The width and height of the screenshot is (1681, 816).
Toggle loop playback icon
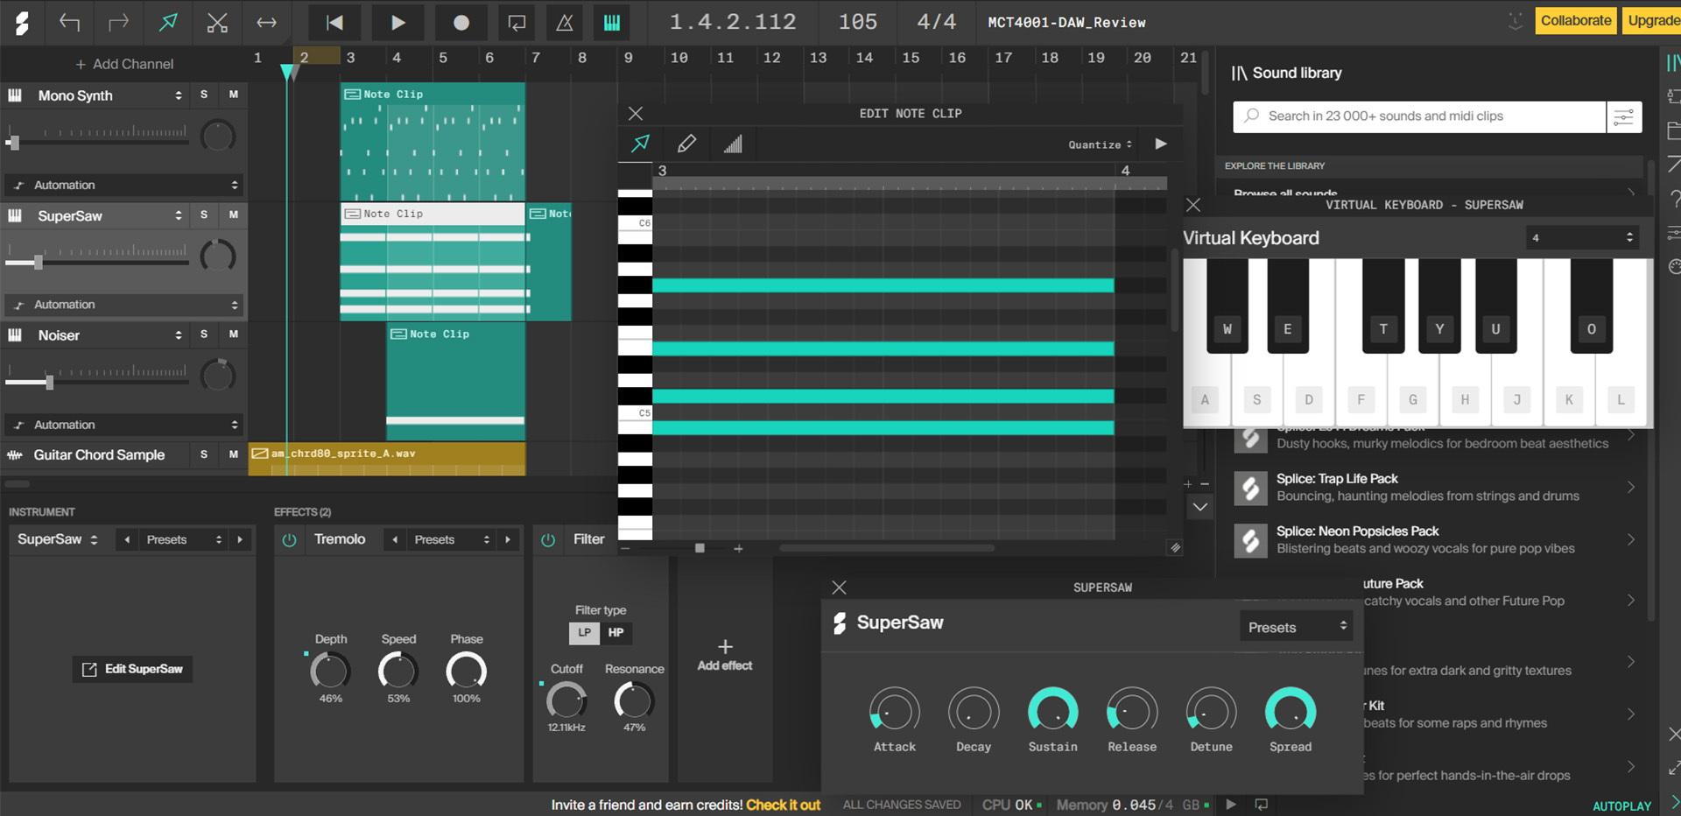pyautogui.click(x=517, y=22)
